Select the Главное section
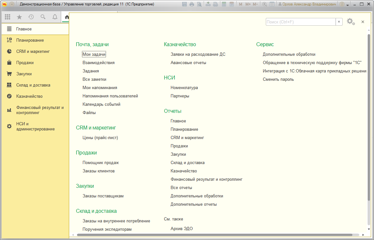This screenshot has height=240, width=374. 35,29
